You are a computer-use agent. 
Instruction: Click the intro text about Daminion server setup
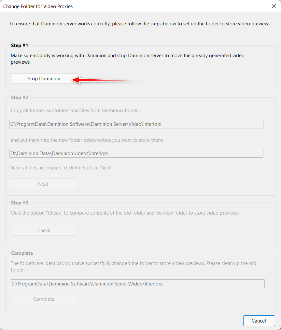click(x=140, y=24)
